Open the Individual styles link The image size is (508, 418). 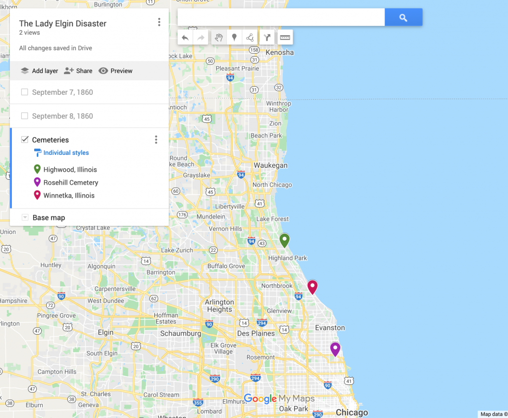[x=66, y=153]
